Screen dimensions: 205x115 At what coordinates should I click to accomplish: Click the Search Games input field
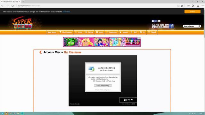(191, 26)
